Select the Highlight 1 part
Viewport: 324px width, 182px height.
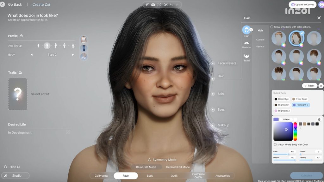coord(282,105)
